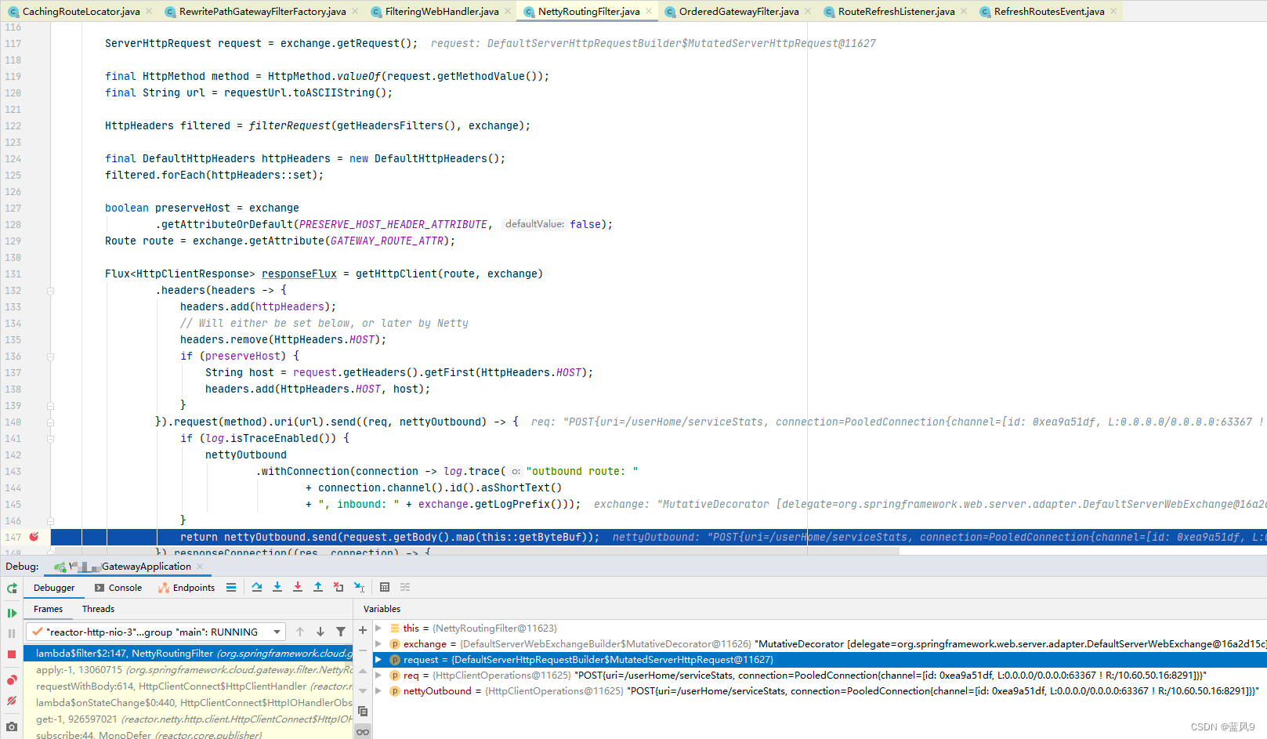Select the Threads tab

point(98,609)
